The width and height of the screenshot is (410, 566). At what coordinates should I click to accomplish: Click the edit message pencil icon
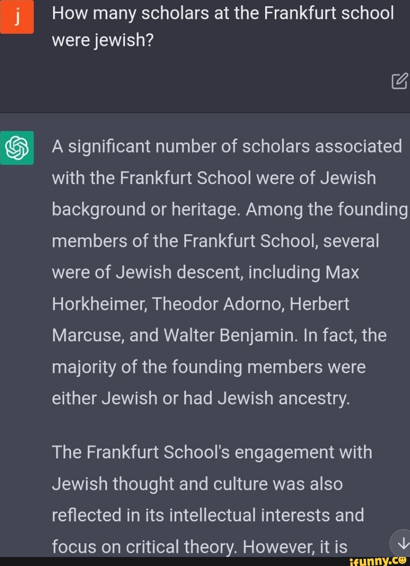400,81
